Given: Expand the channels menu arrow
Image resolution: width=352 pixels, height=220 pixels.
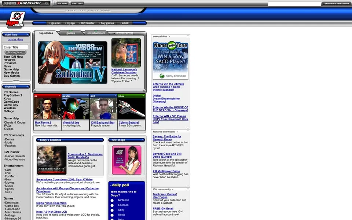Looking at the screenshot, I should [27, 87].
